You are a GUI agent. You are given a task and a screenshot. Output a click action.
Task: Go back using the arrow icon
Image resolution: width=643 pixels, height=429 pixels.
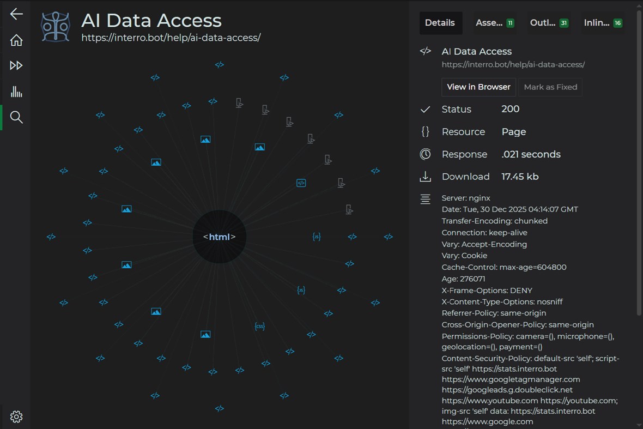pyautogui.click(x=16, y=14)
